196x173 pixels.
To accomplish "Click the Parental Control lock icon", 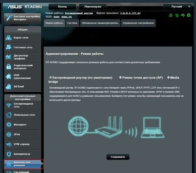I will [8, 67].
